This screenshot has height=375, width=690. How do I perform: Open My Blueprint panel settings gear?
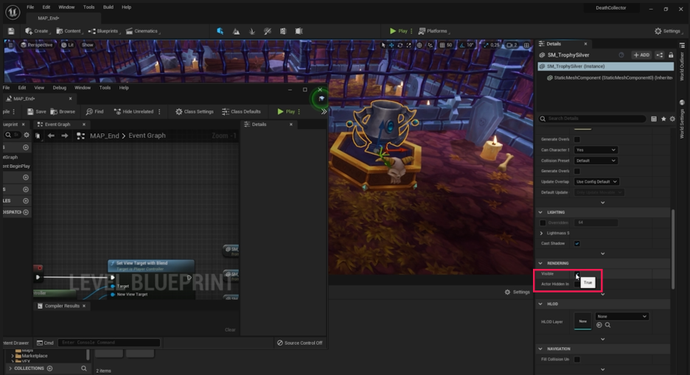point(27,135)
